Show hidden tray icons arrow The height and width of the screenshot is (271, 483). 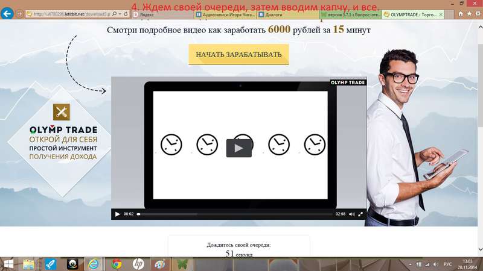pos(410,264)
